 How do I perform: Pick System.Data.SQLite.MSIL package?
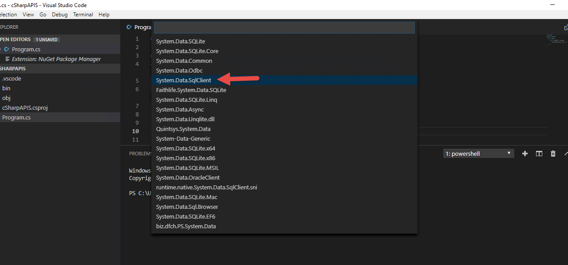click(x=284, y=168)
